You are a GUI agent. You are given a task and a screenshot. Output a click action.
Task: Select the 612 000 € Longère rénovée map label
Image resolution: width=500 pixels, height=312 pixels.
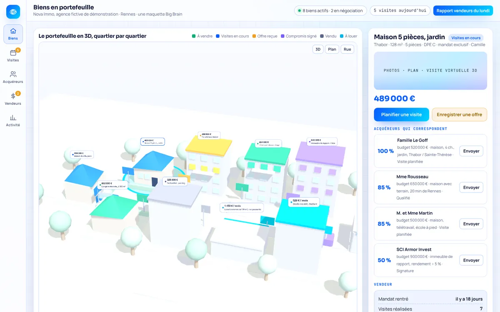point(113,185)
